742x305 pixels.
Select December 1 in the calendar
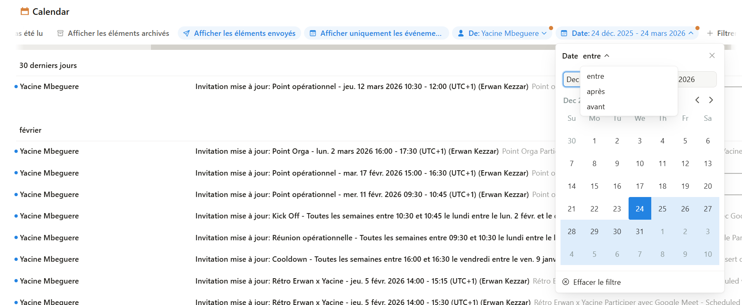594,141
